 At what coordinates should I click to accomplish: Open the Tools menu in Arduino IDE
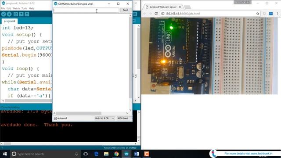pos(24,8)
